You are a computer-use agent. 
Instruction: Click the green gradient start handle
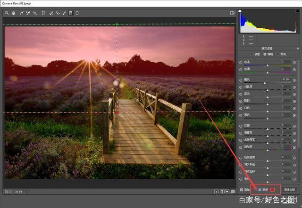coord(117,24)
